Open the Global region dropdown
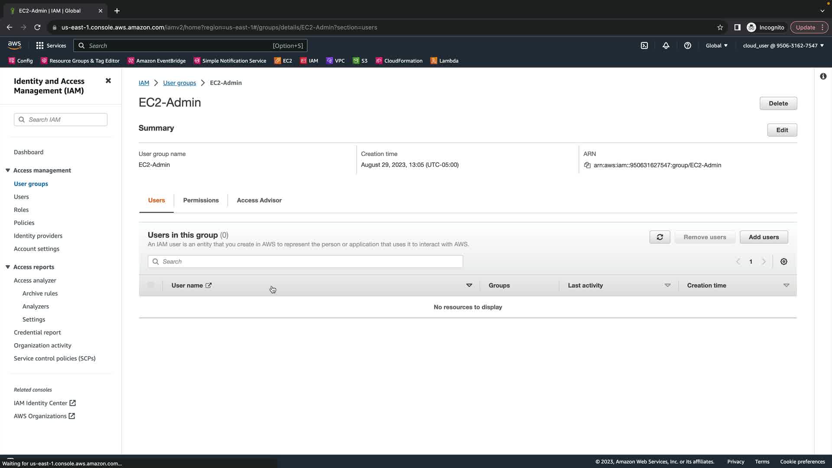Image resolution: width=832 pixels, height=468 pixels. click(x=716, y=45)
